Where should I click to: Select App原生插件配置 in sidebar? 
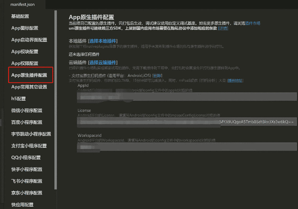click(29, 75)
